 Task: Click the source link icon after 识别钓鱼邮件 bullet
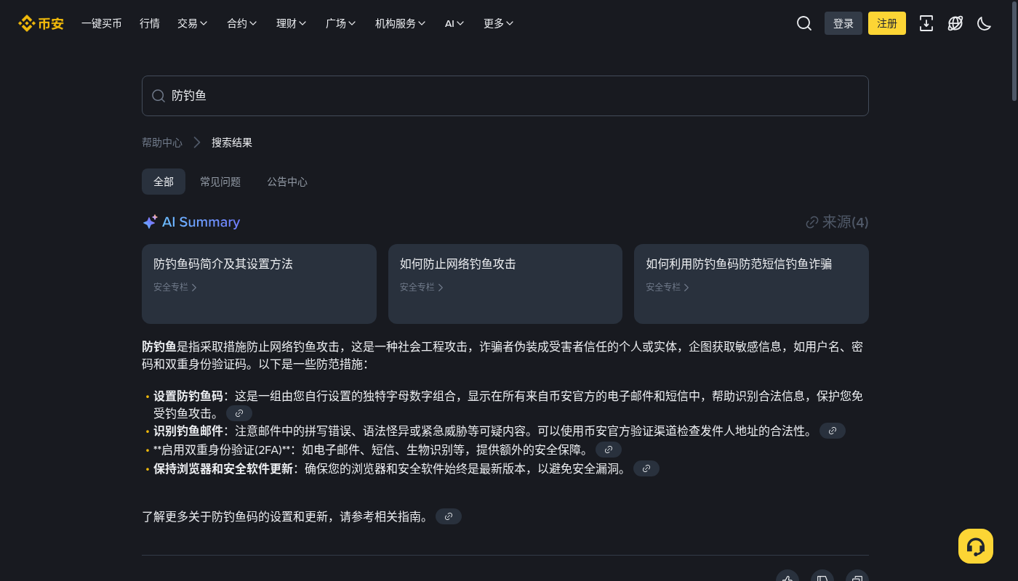coord(833,431)
